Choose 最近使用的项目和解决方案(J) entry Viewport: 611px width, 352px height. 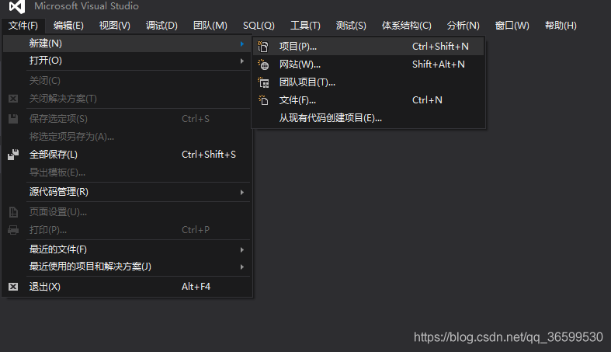pyautogui.click(x=127, y=267)
